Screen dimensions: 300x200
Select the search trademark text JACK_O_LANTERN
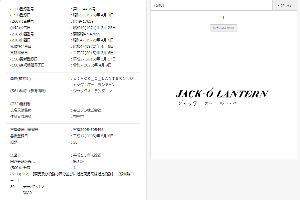103,81
